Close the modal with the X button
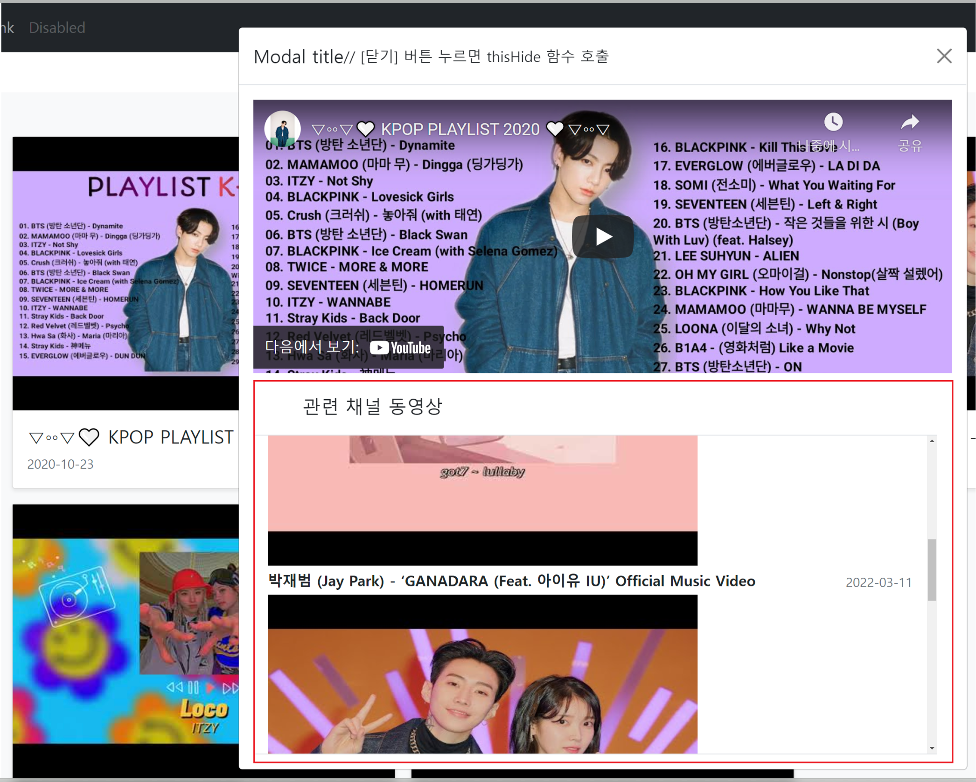 (944, 56)
